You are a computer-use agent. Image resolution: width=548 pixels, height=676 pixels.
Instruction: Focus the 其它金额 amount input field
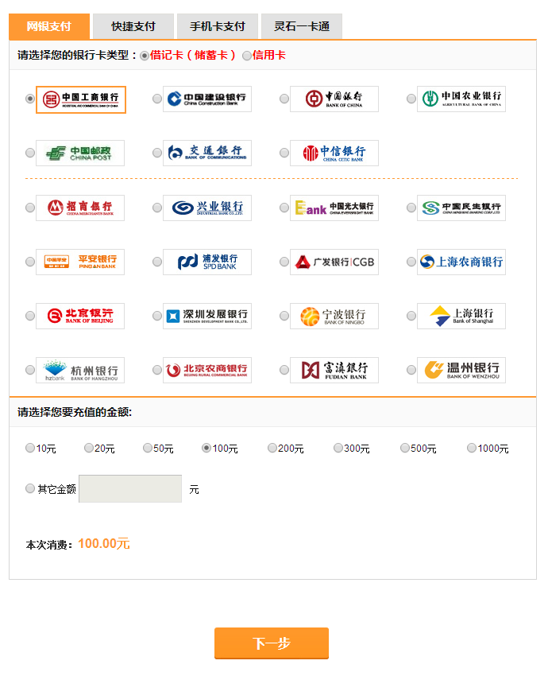[130, 489]
